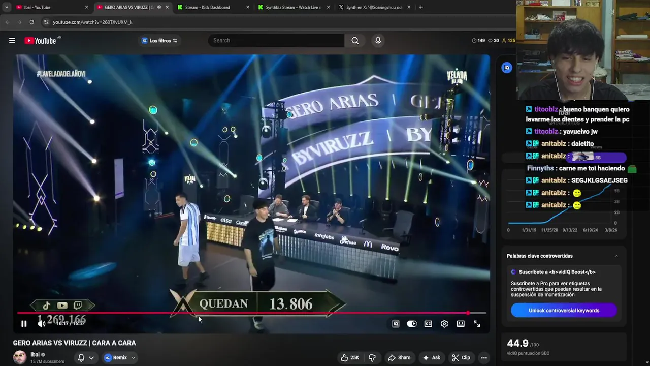
Task: Mute the tab via its audio icon
Action: coord(159,7)
